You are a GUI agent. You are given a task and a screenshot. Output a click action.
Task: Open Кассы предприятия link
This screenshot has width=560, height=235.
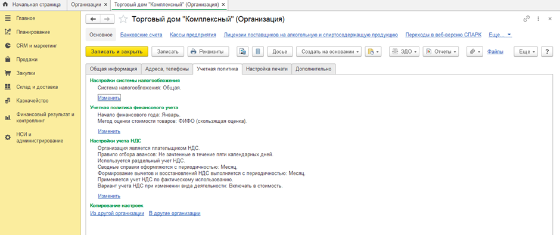coord(193,35)
